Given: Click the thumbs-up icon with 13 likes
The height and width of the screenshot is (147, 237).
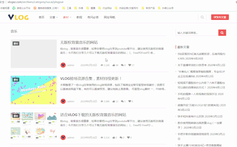Looking at the screenshot, I should coord(113,102).
